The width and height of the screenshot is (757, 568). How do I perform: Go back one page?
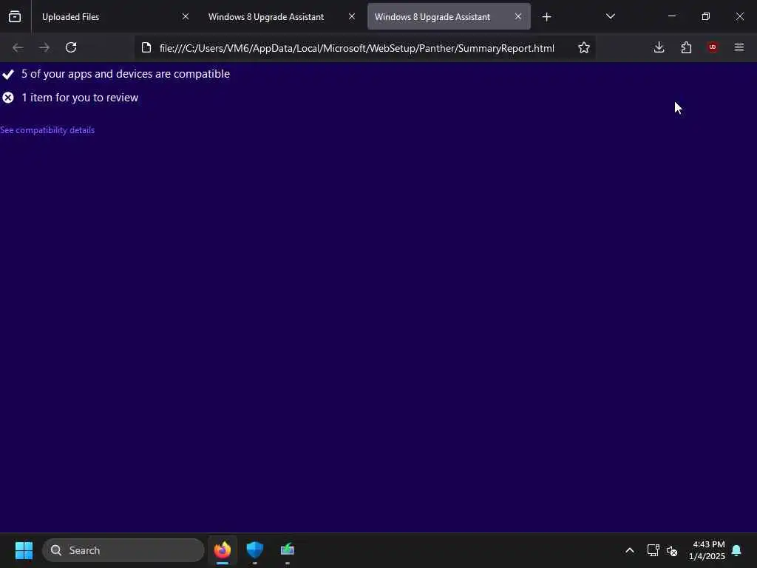[18, 48]
